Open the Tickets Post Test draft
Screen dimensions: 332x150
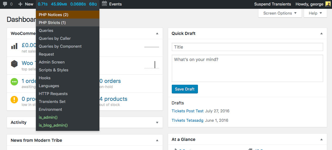pos(188,111)
